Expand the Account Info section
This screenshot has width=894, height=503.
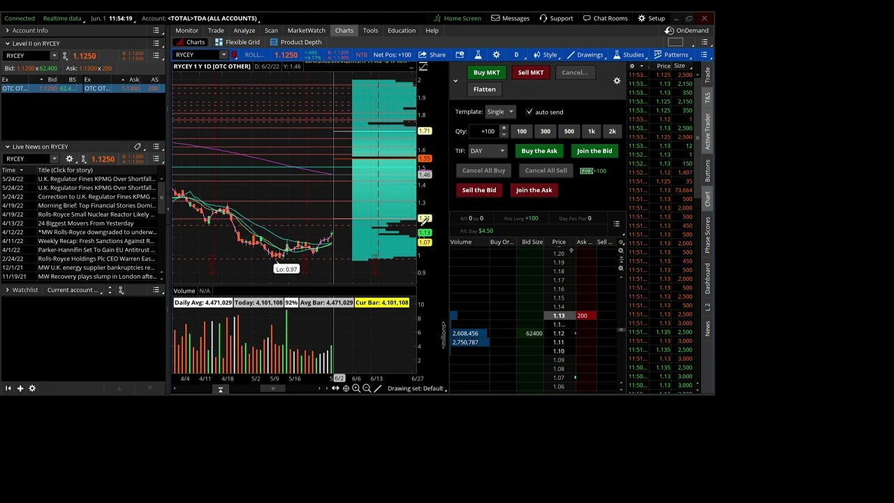(7, 31)
